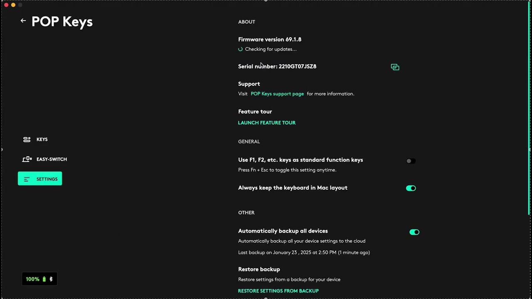532x299 pixels.
Task: Select the SETTINGS tab
Action: pyautogui.click(x=47, y=179)
